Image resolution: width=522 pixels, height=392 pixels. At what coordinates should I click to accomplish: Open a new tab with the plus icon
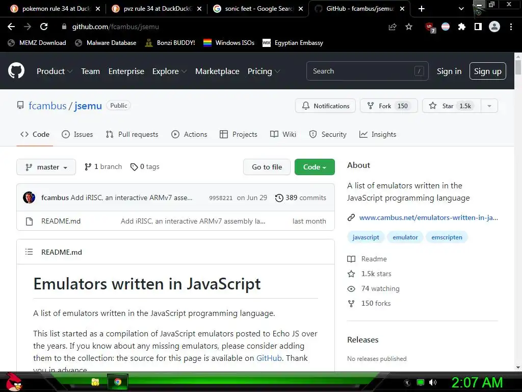[x=422, y=9]
